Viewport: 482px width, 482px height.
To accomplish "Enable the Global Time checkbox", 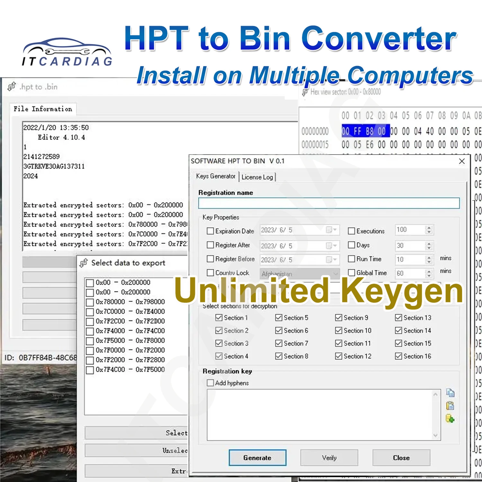I will pyautogui.click(x=352, y=273).
